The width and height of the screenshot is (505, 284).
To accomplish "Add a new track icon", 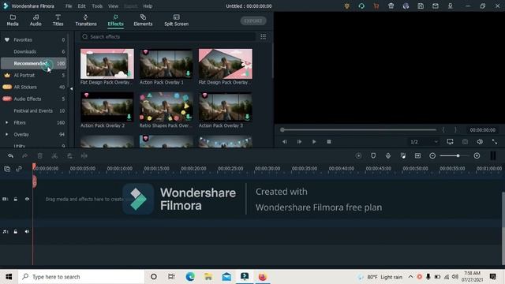I will click(x=7, y=169).
